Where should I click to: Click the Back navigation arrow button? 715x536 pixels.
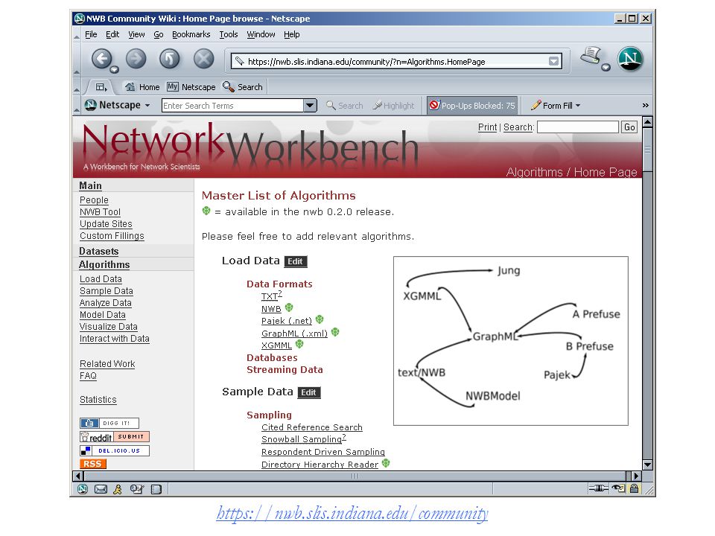tap(102, 58)
